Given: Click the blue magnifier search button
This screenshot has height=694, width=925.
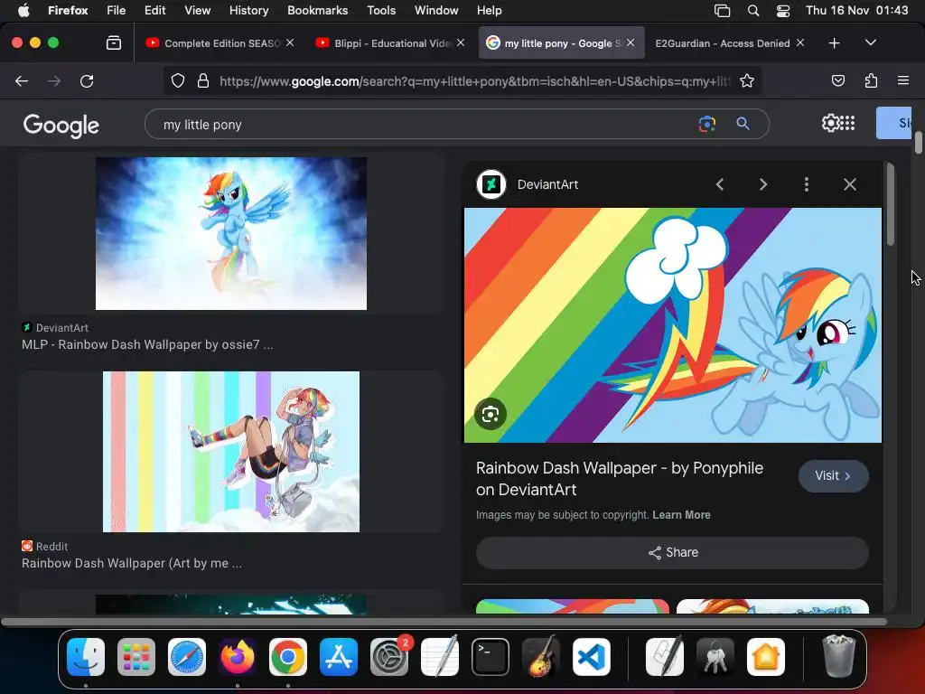Looking at the screenshot, I should [743, 124].
